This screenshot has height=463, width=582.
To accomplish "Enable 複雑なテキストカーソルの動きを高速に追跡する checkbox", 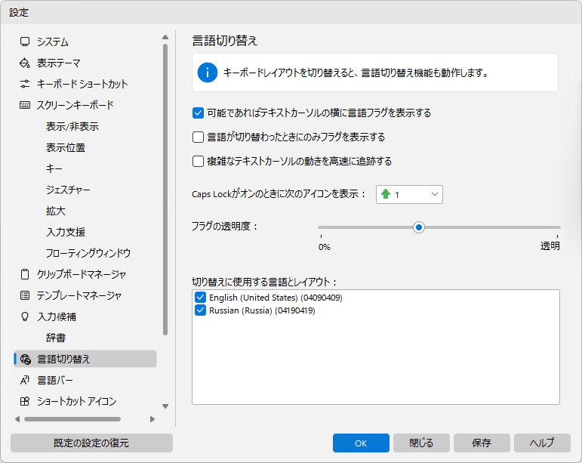I will click(x=198, y=161).
